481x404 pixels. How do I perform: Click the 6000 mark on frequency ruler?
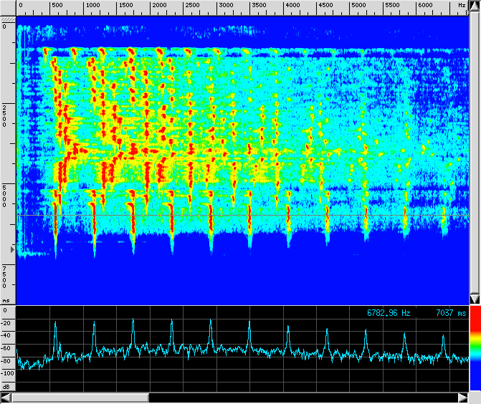pos(425,6)
